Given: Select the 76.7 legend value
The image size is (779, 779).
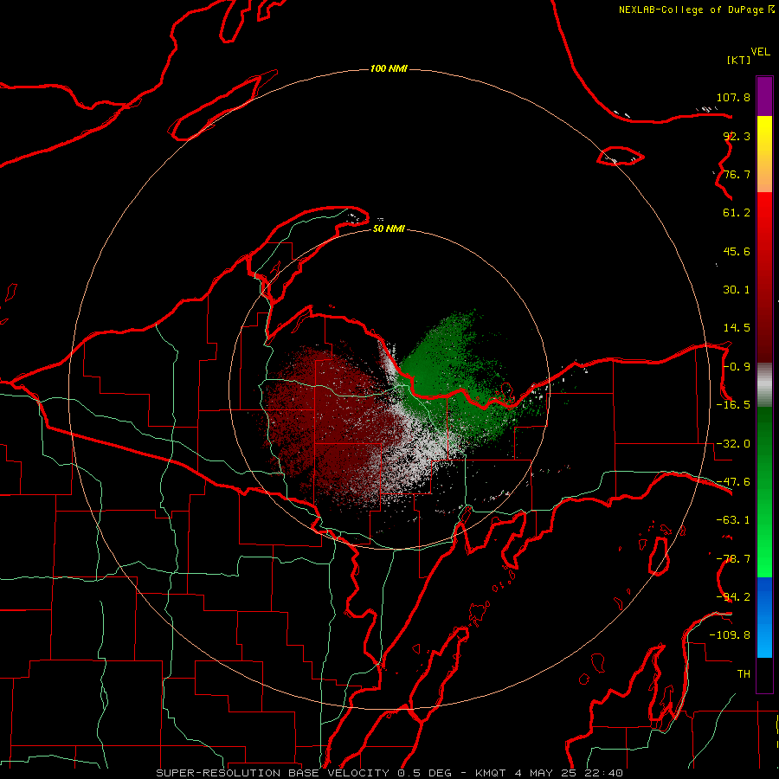Looking at the screenshot, I should click(737, 174).
